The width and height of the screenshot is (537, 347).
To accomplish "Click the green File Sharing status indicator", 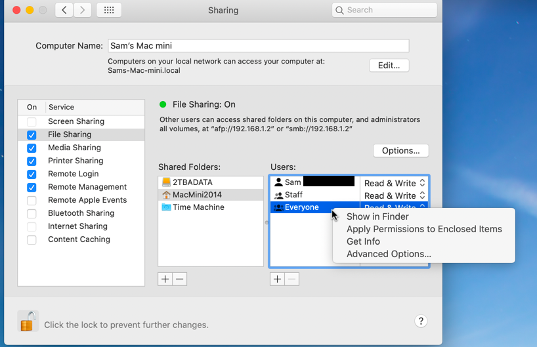I will tap(163, 104).
